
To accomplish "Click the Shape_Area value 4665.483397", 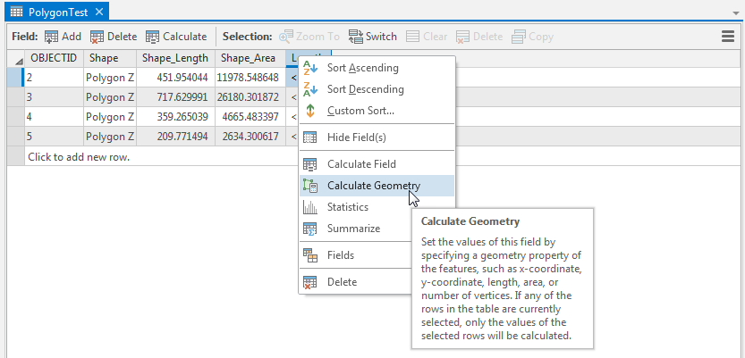I will pyautogui.click(x=250, y=117).
